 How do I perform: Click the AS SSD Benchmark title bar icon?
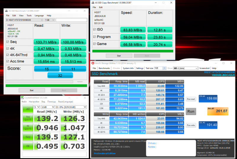point(6,11)
